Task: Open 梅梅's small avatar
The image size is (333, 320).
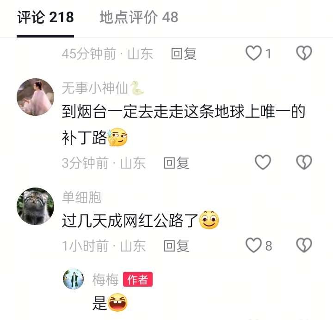Action: pos(73,279)
